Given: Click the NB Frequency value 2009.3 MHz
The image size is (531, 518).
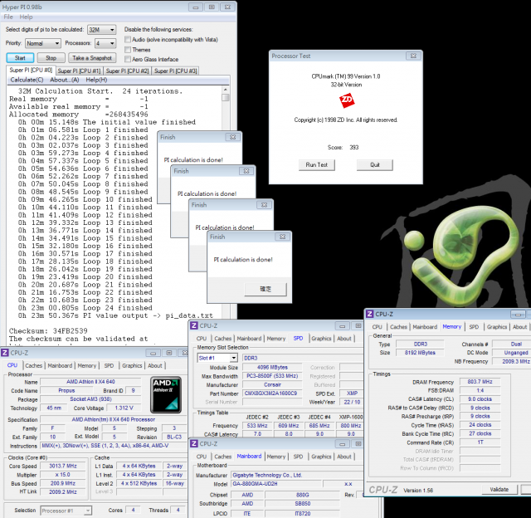Looking at the screenshot, I should click(x=513, y=361).
